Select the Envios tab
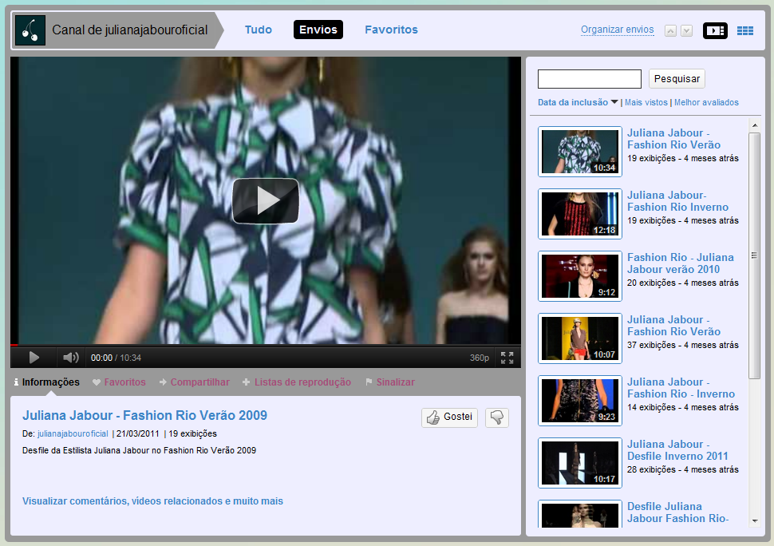 (x=318, y=30)
